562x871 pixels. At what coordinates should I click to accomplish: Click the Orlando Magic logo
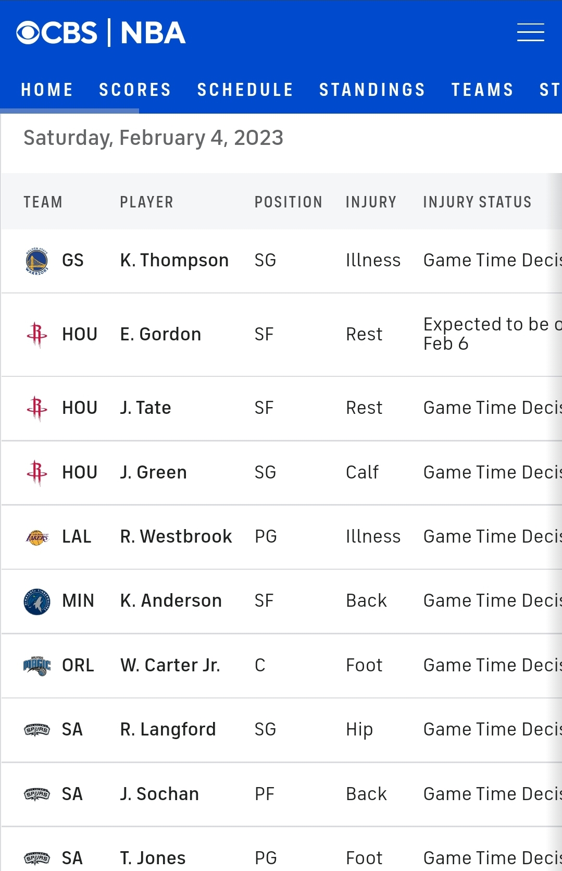click(x=37, y=666)
